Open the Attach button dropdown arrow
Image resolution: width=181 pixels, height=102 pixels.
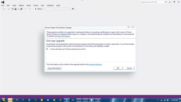click(x=44, y=9)
